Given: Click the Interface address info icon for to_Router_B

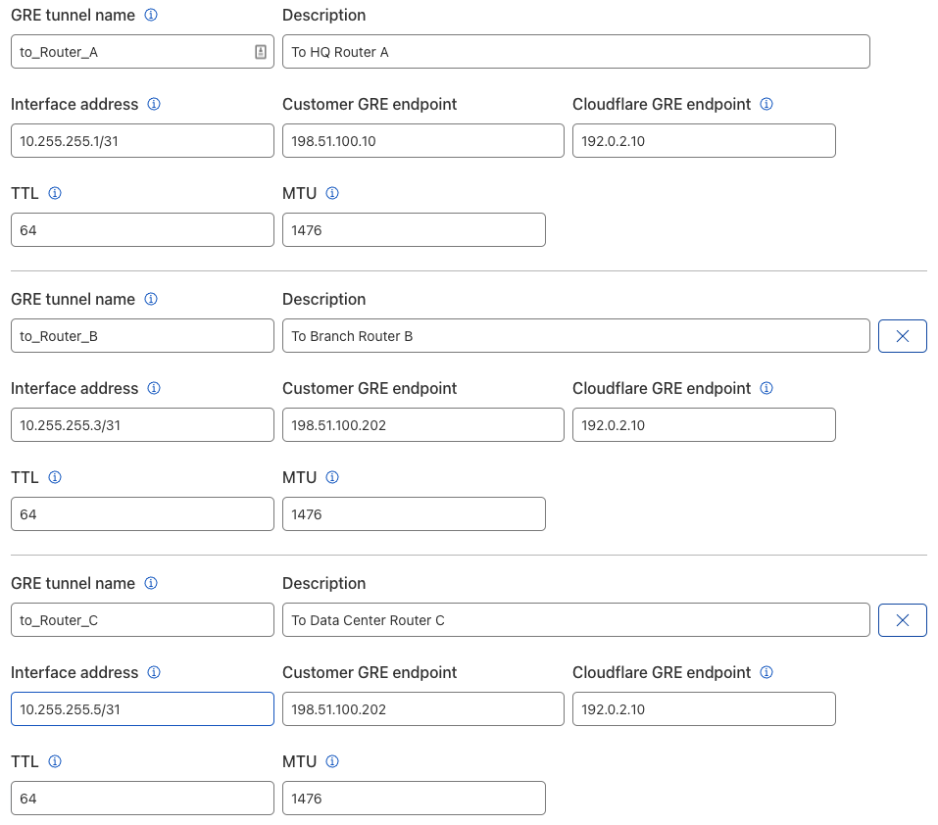Looking at the screenshot, I should click(x=153, y=388).
